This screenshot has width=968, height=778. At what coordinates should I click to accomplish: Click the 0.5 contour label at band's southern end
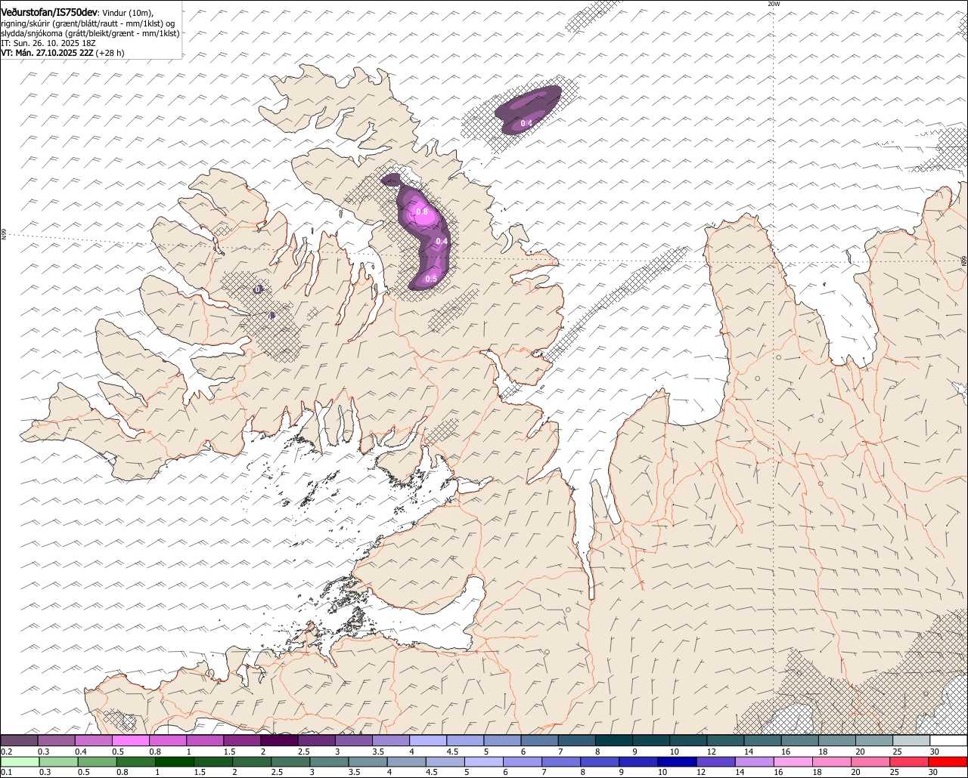click(431, 279)
